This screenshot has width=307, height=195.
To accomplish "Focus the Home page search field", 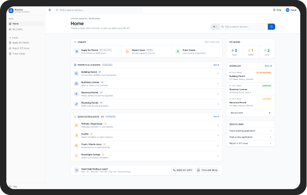I will pos(243,26).
